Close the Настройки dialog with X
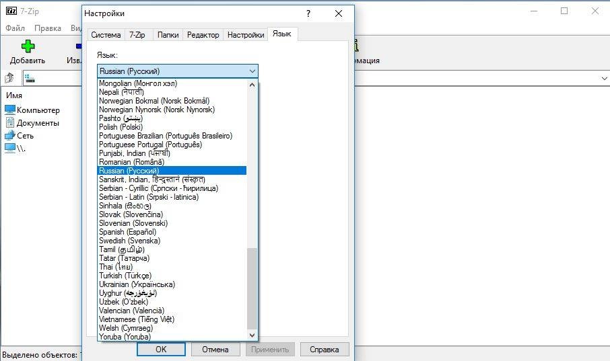Viewport: 610px width, 361px height. pos(339,13)
